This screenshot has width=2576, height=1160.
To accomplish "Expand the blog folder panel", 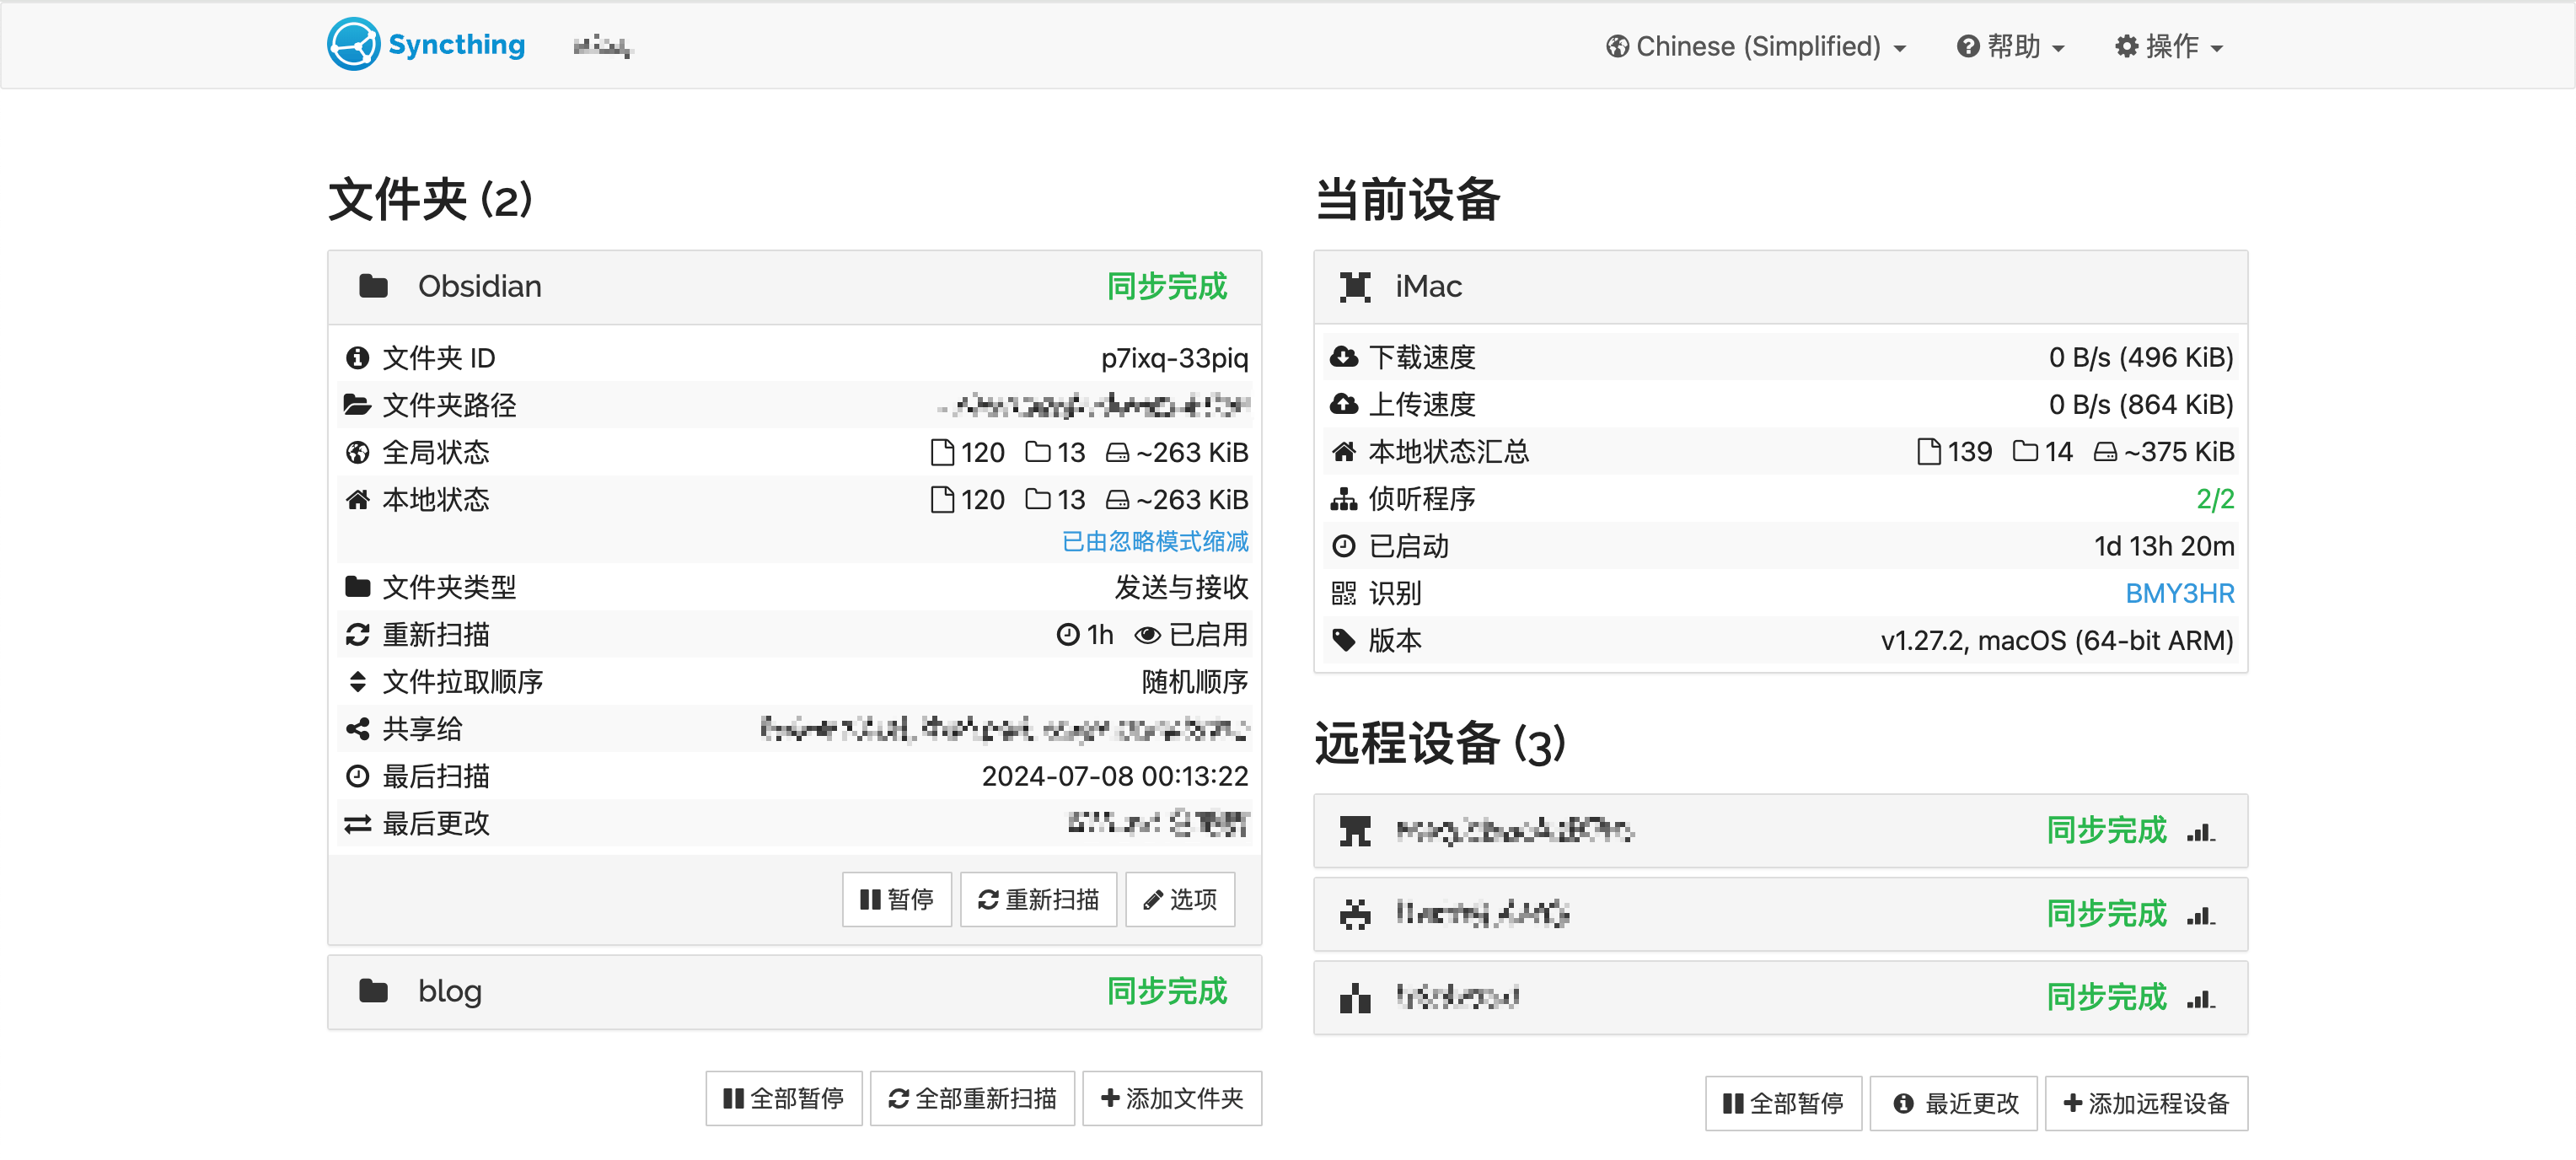I will (794, 991).
